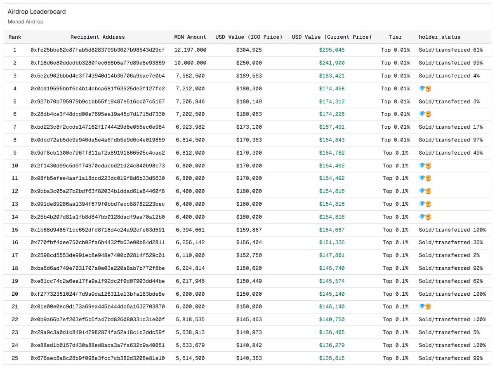Select address 0x01e00e0ec9d173a69ea445b444dc6a1632703870
Viewport: 495px width, 372px height.
[x=98, y=307]
